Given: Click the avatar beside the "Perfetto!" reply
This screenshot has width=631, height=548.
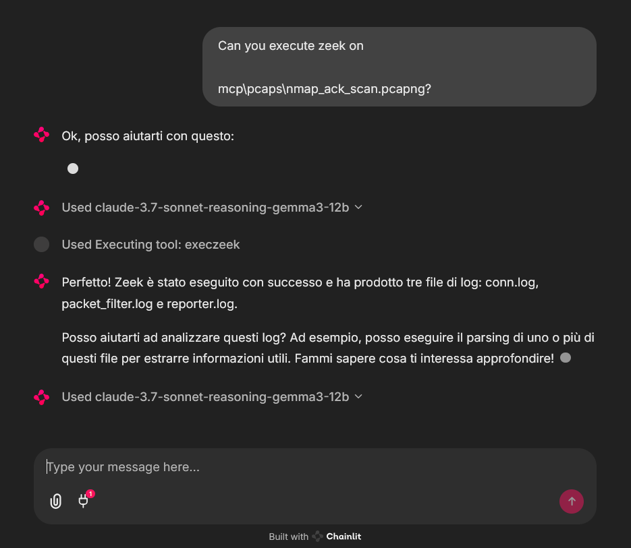Looking at the screenshot, I should (42, 282).
